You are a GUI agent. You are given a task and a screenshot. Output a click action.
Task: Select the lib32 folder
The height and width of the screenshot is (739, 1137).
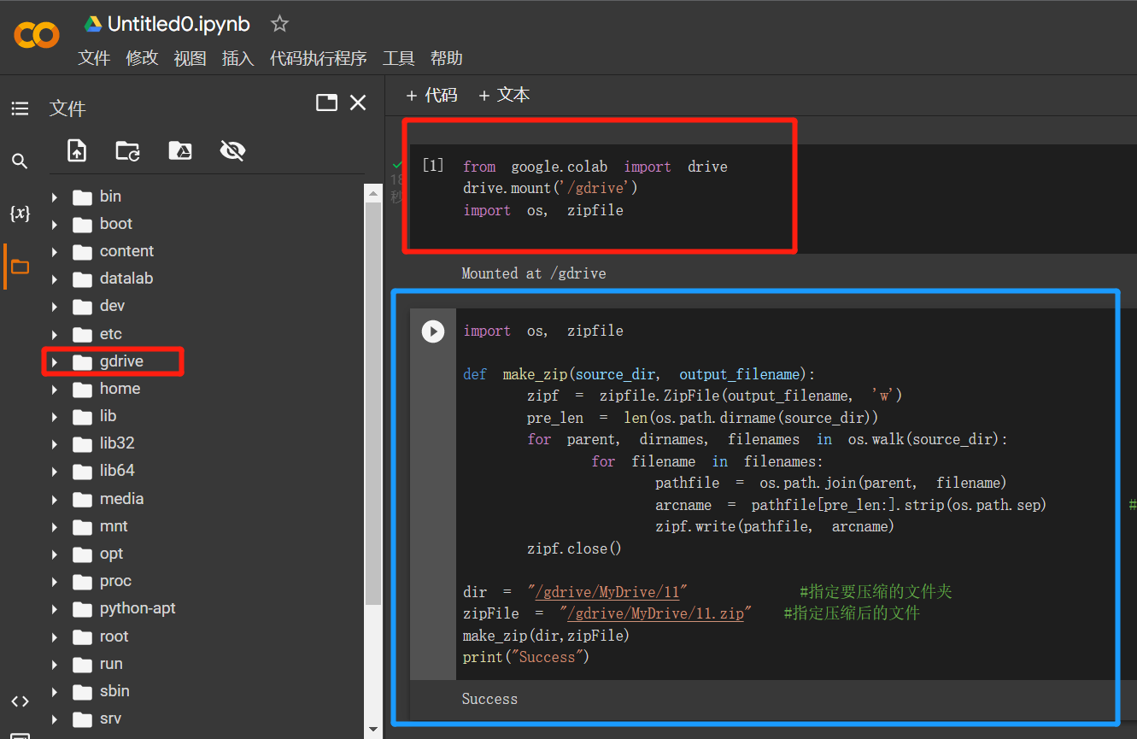[x=117, y=443]
